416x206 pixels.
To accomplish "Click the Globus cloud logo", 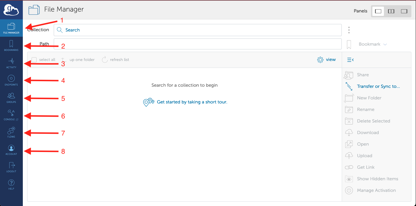I will [11, 10].
